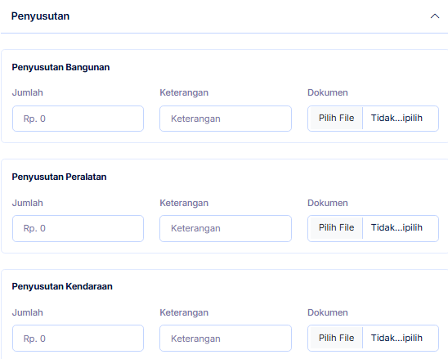
Task: Choose file for Penyusutan Kendaraan document
Action: (x=336, y=338)
